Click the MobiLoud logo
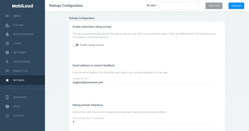The height and width of the screenshot is (131, 249). pyautogui.click(x=22, y=6)
